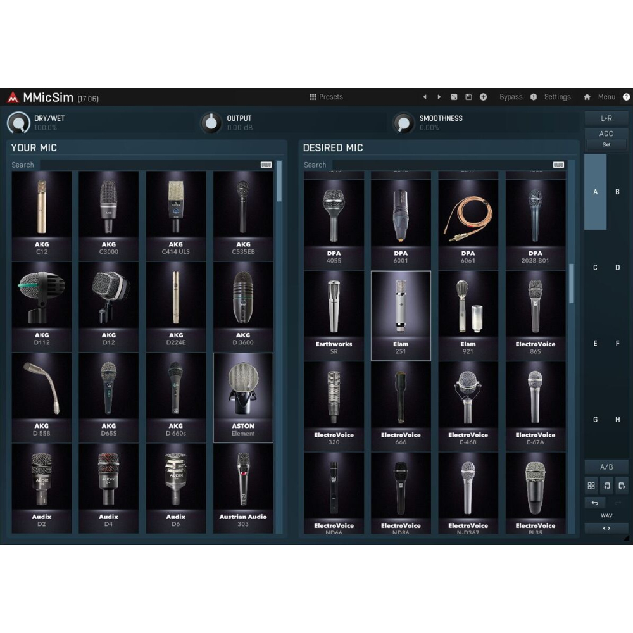
Task: Choose ElectroVoice 666 as desired mic
Action: tap(401, 406)
